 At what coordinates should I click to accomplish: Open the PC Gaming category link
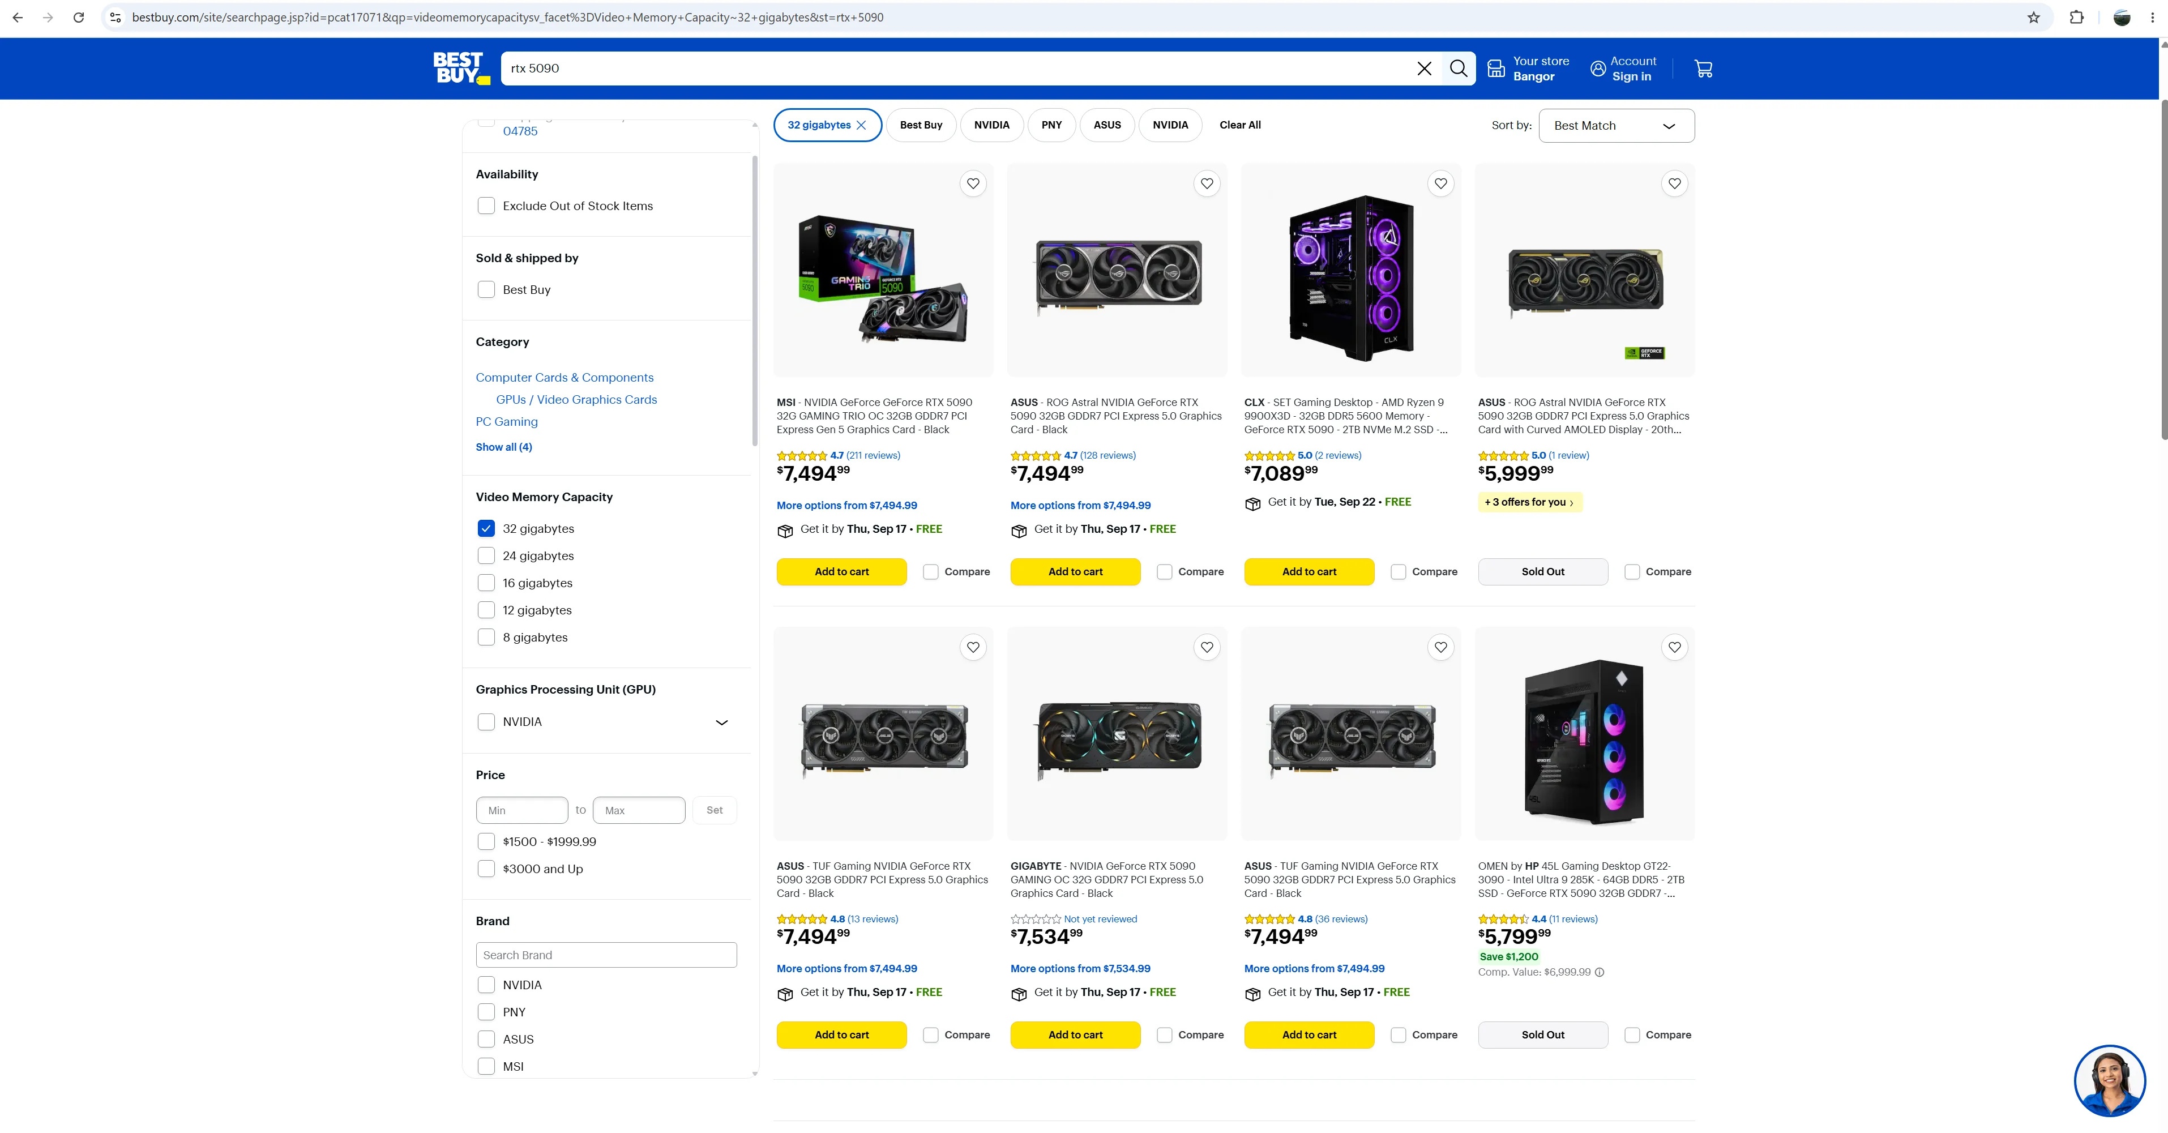pyautogui.click(x=507, y=422)
